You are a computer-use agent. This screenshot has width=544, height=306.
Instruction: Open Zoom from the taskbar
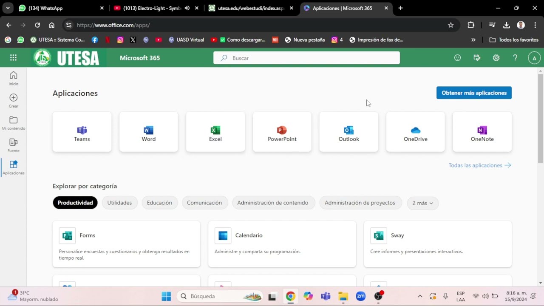[361, 296]
